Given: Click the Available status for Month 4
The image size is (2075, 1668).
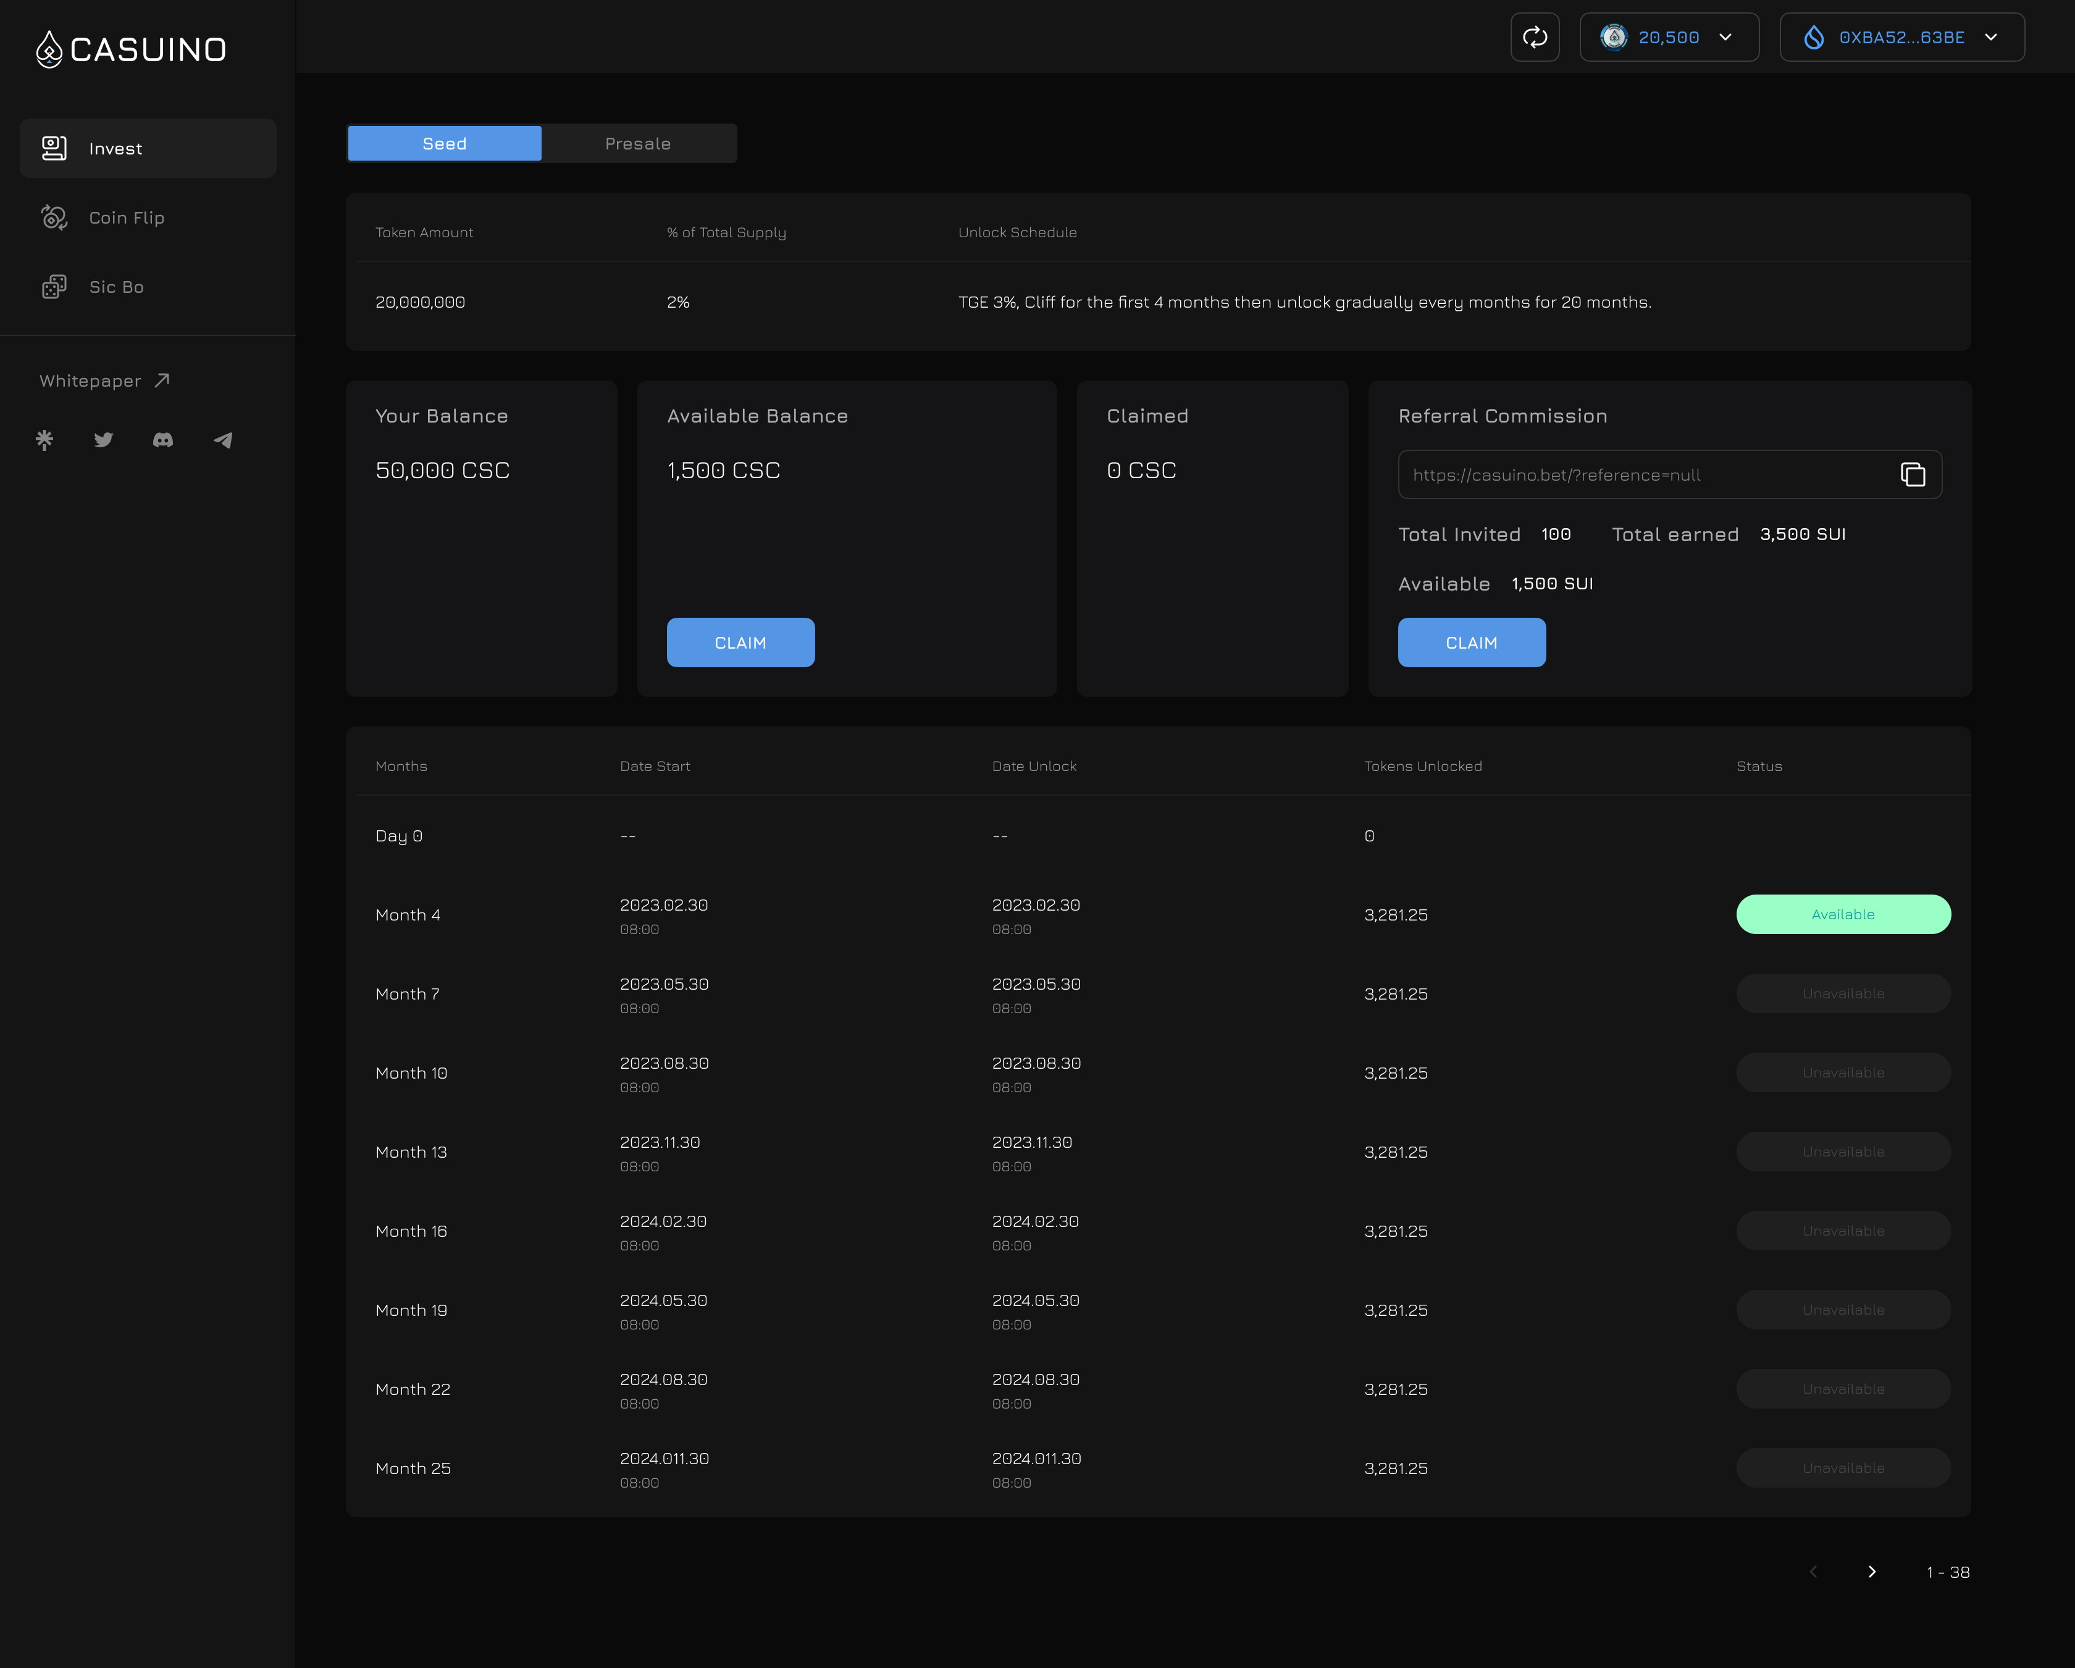Looking at the screenshot, I should [1842, 914].
